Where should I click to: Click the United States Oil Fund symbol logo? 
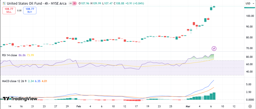(x=3, y=3)
